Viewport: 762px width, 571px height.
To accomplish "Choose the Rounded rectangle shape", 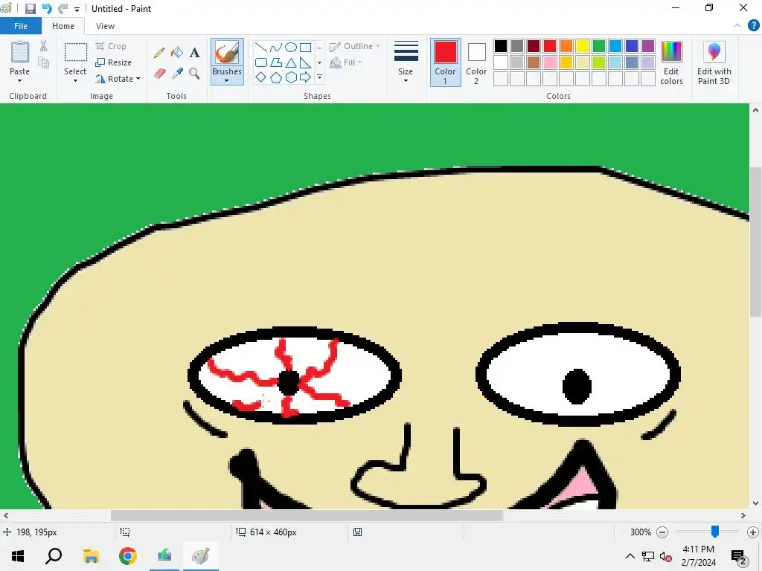I will (x=261, y=62).
